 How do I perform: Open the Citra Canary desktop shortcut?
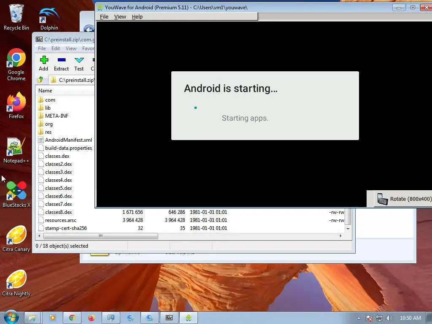[16, 239]
